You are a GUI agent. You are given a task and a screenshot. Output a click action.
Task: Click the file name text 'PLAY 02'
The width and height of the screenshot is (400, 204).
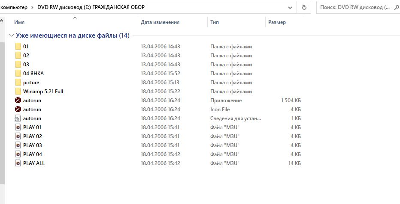tap(32, 136)
